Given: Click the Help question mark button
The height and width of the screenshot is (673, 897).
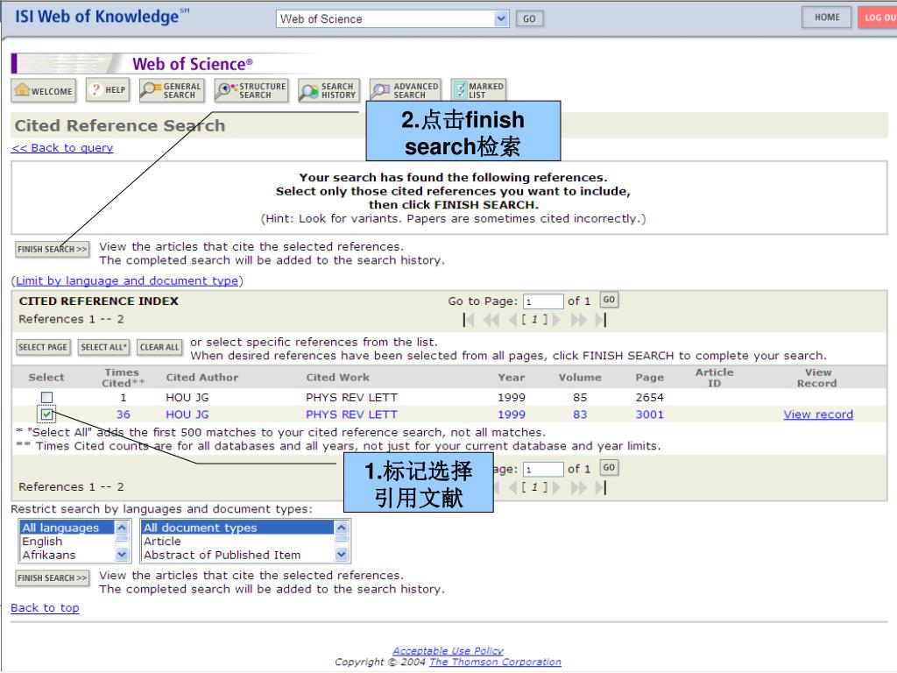Looking at the screenshot, I should (x=108, y=90).
